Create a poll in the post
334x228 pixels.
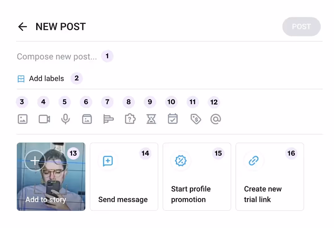pyautogui.click(x=108, y=119)
